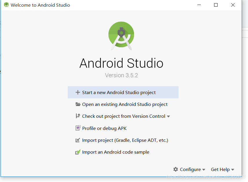
Task: Click the open folder icon
Action: click(x=78, y=104)
